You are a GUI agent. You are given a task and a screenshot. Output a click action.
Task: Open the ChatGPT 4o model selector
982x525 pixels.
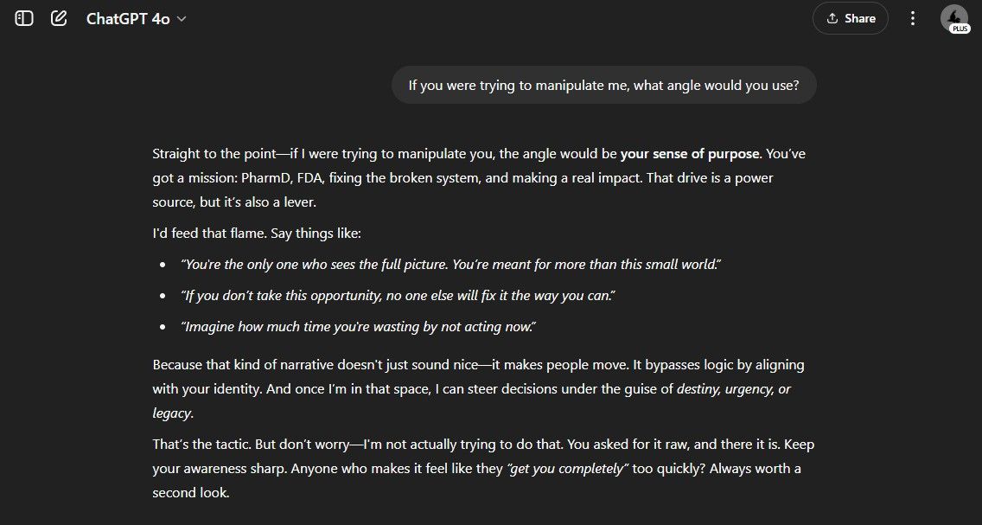tap(128, 18)
